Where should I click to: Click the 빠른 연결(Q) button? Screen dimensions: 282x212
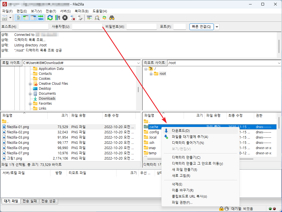(201, 27)
